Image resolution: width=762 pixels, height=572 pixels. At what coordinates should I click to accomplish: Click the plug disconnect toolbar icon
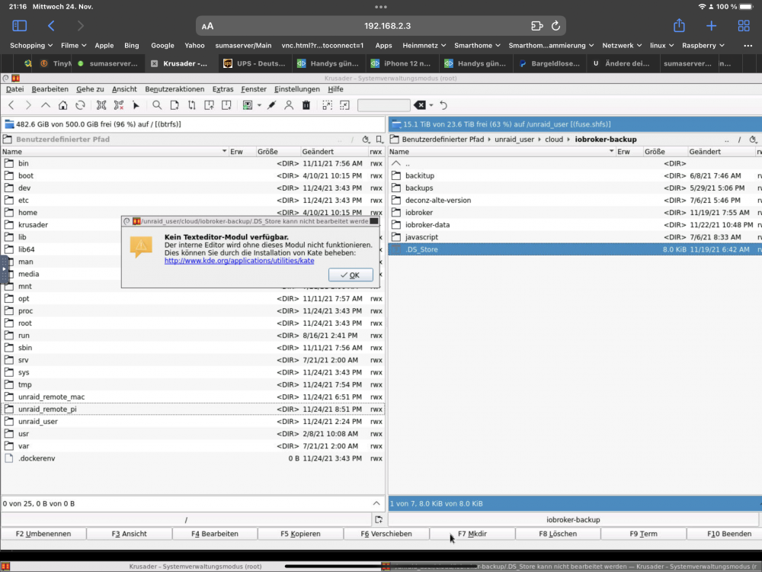pyautogui.click(x=272, y=105)
